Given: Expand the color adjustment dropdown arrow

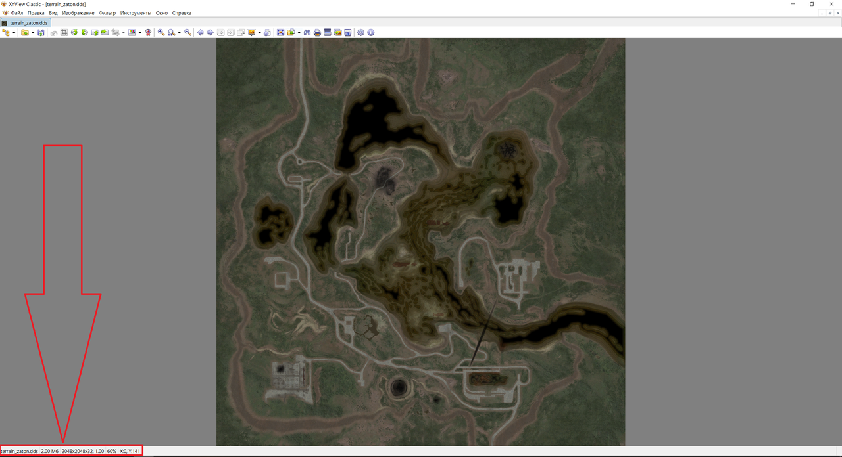Looking at the screenshot, I should 139,32.
